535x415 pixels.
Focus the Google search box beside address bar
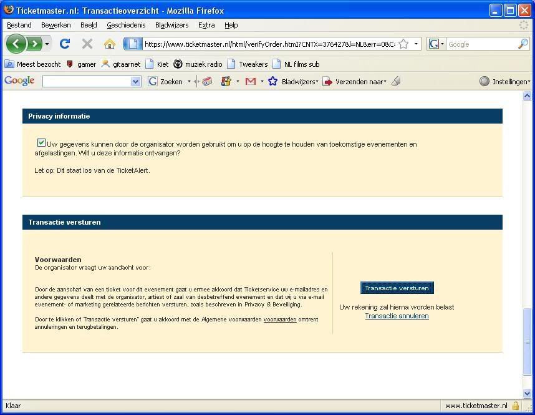[x=481, y=44]
